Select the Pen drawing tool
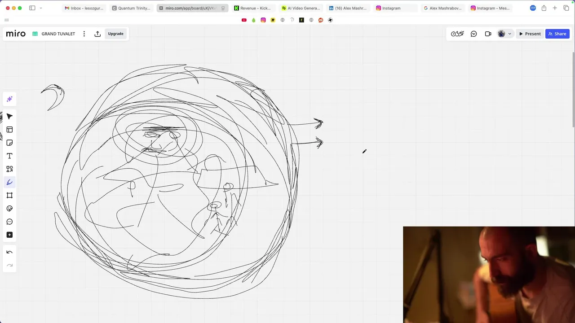This screenshot has width=575, height=323. point(9,182)
